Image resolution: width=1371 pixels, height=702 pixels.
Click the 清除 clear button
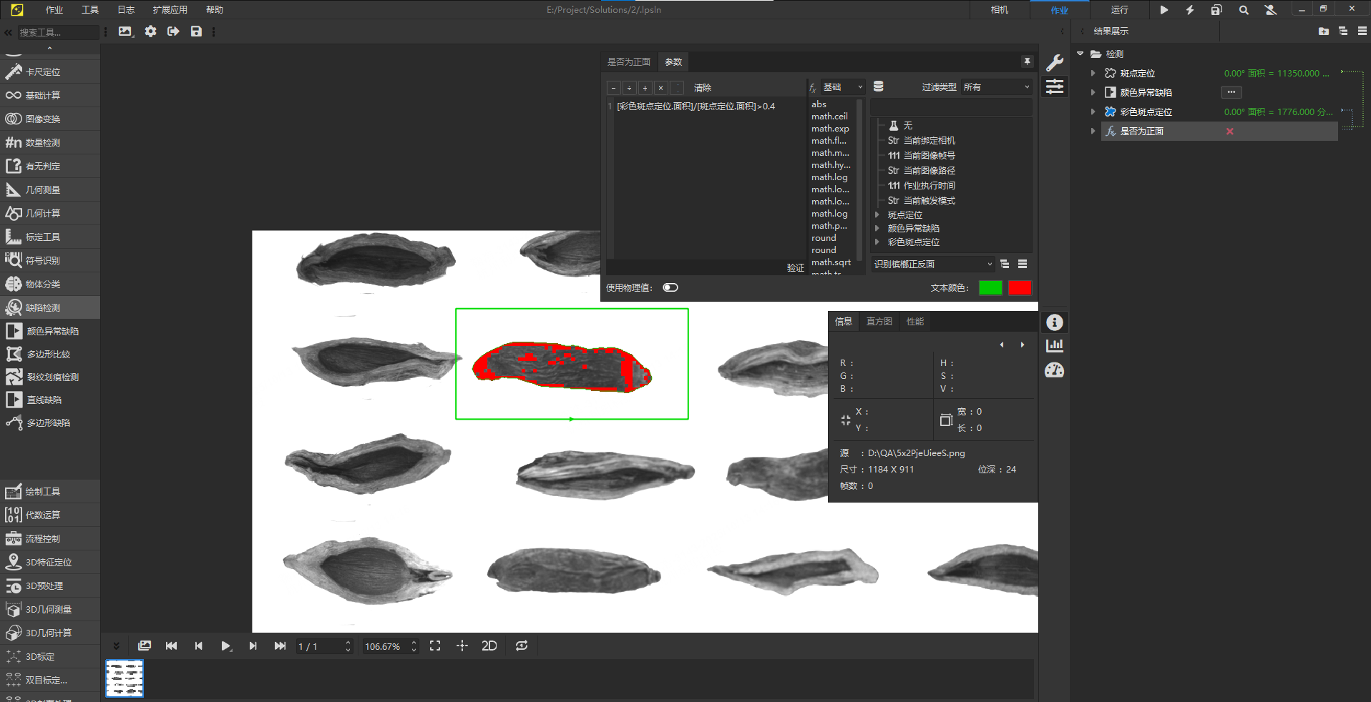(702, 88)
